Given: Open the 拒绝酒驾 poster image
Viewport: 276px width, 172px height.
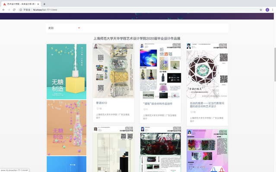Looking at the screenshot, I should tap(160, 71).
